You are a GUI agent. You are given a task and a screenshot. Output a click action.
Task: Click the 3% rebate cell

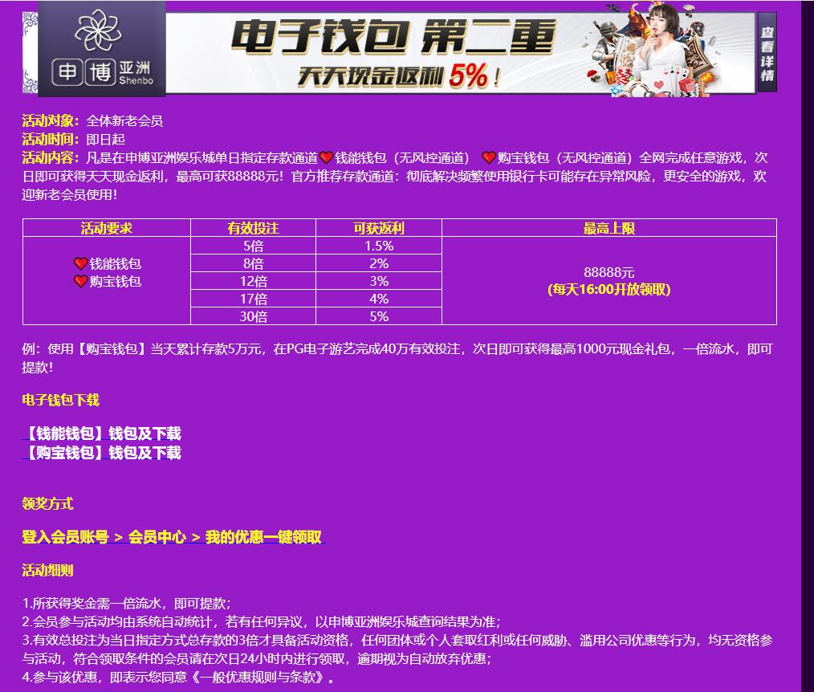(379, 281)
